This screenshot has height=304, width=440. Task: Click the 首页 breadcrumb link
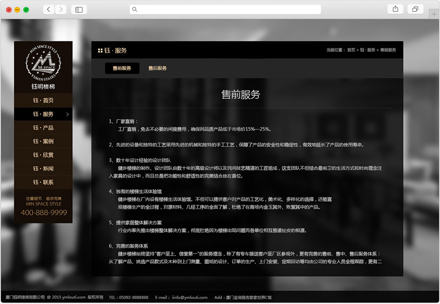click(351, 50)
